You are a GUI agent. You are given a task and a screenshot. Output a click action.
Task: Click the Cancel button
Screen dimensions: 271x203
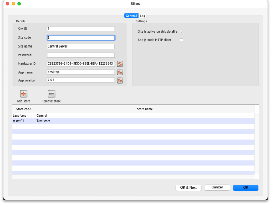pos(217,187)
